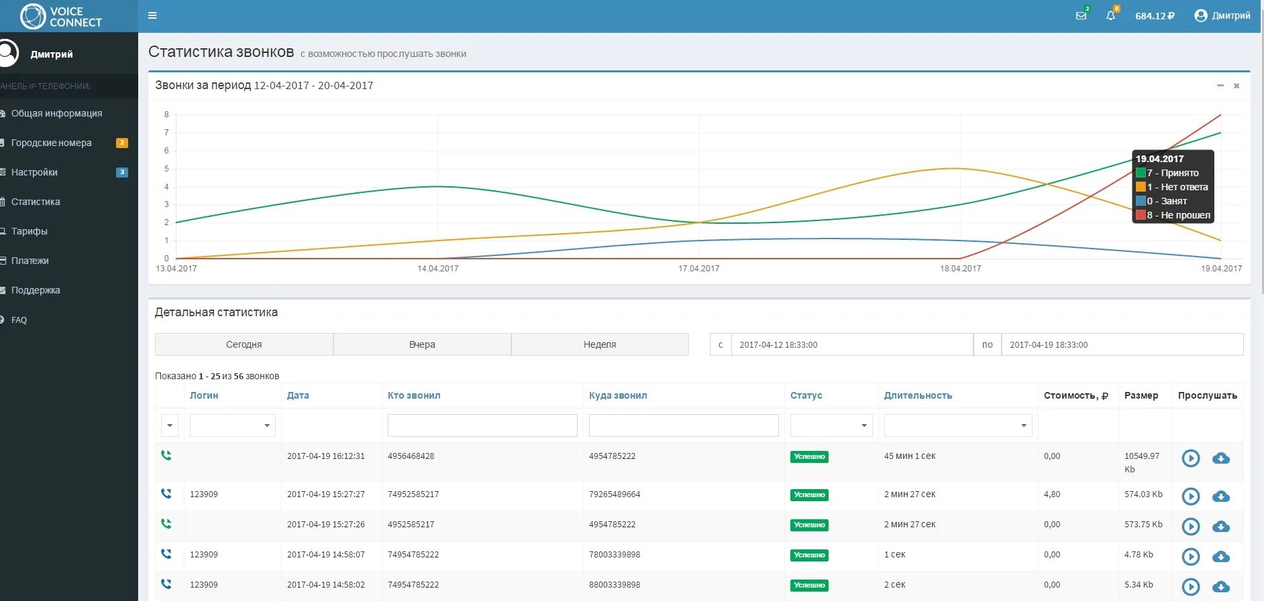Click the phone icon for the 16:12:31 call
Screen dimensions: 1264x601
pos(166,456)
